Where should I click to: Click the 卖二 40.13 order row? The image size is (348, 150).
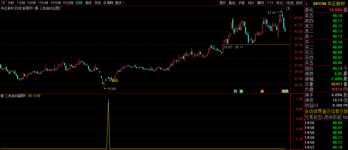pos(326,31)
